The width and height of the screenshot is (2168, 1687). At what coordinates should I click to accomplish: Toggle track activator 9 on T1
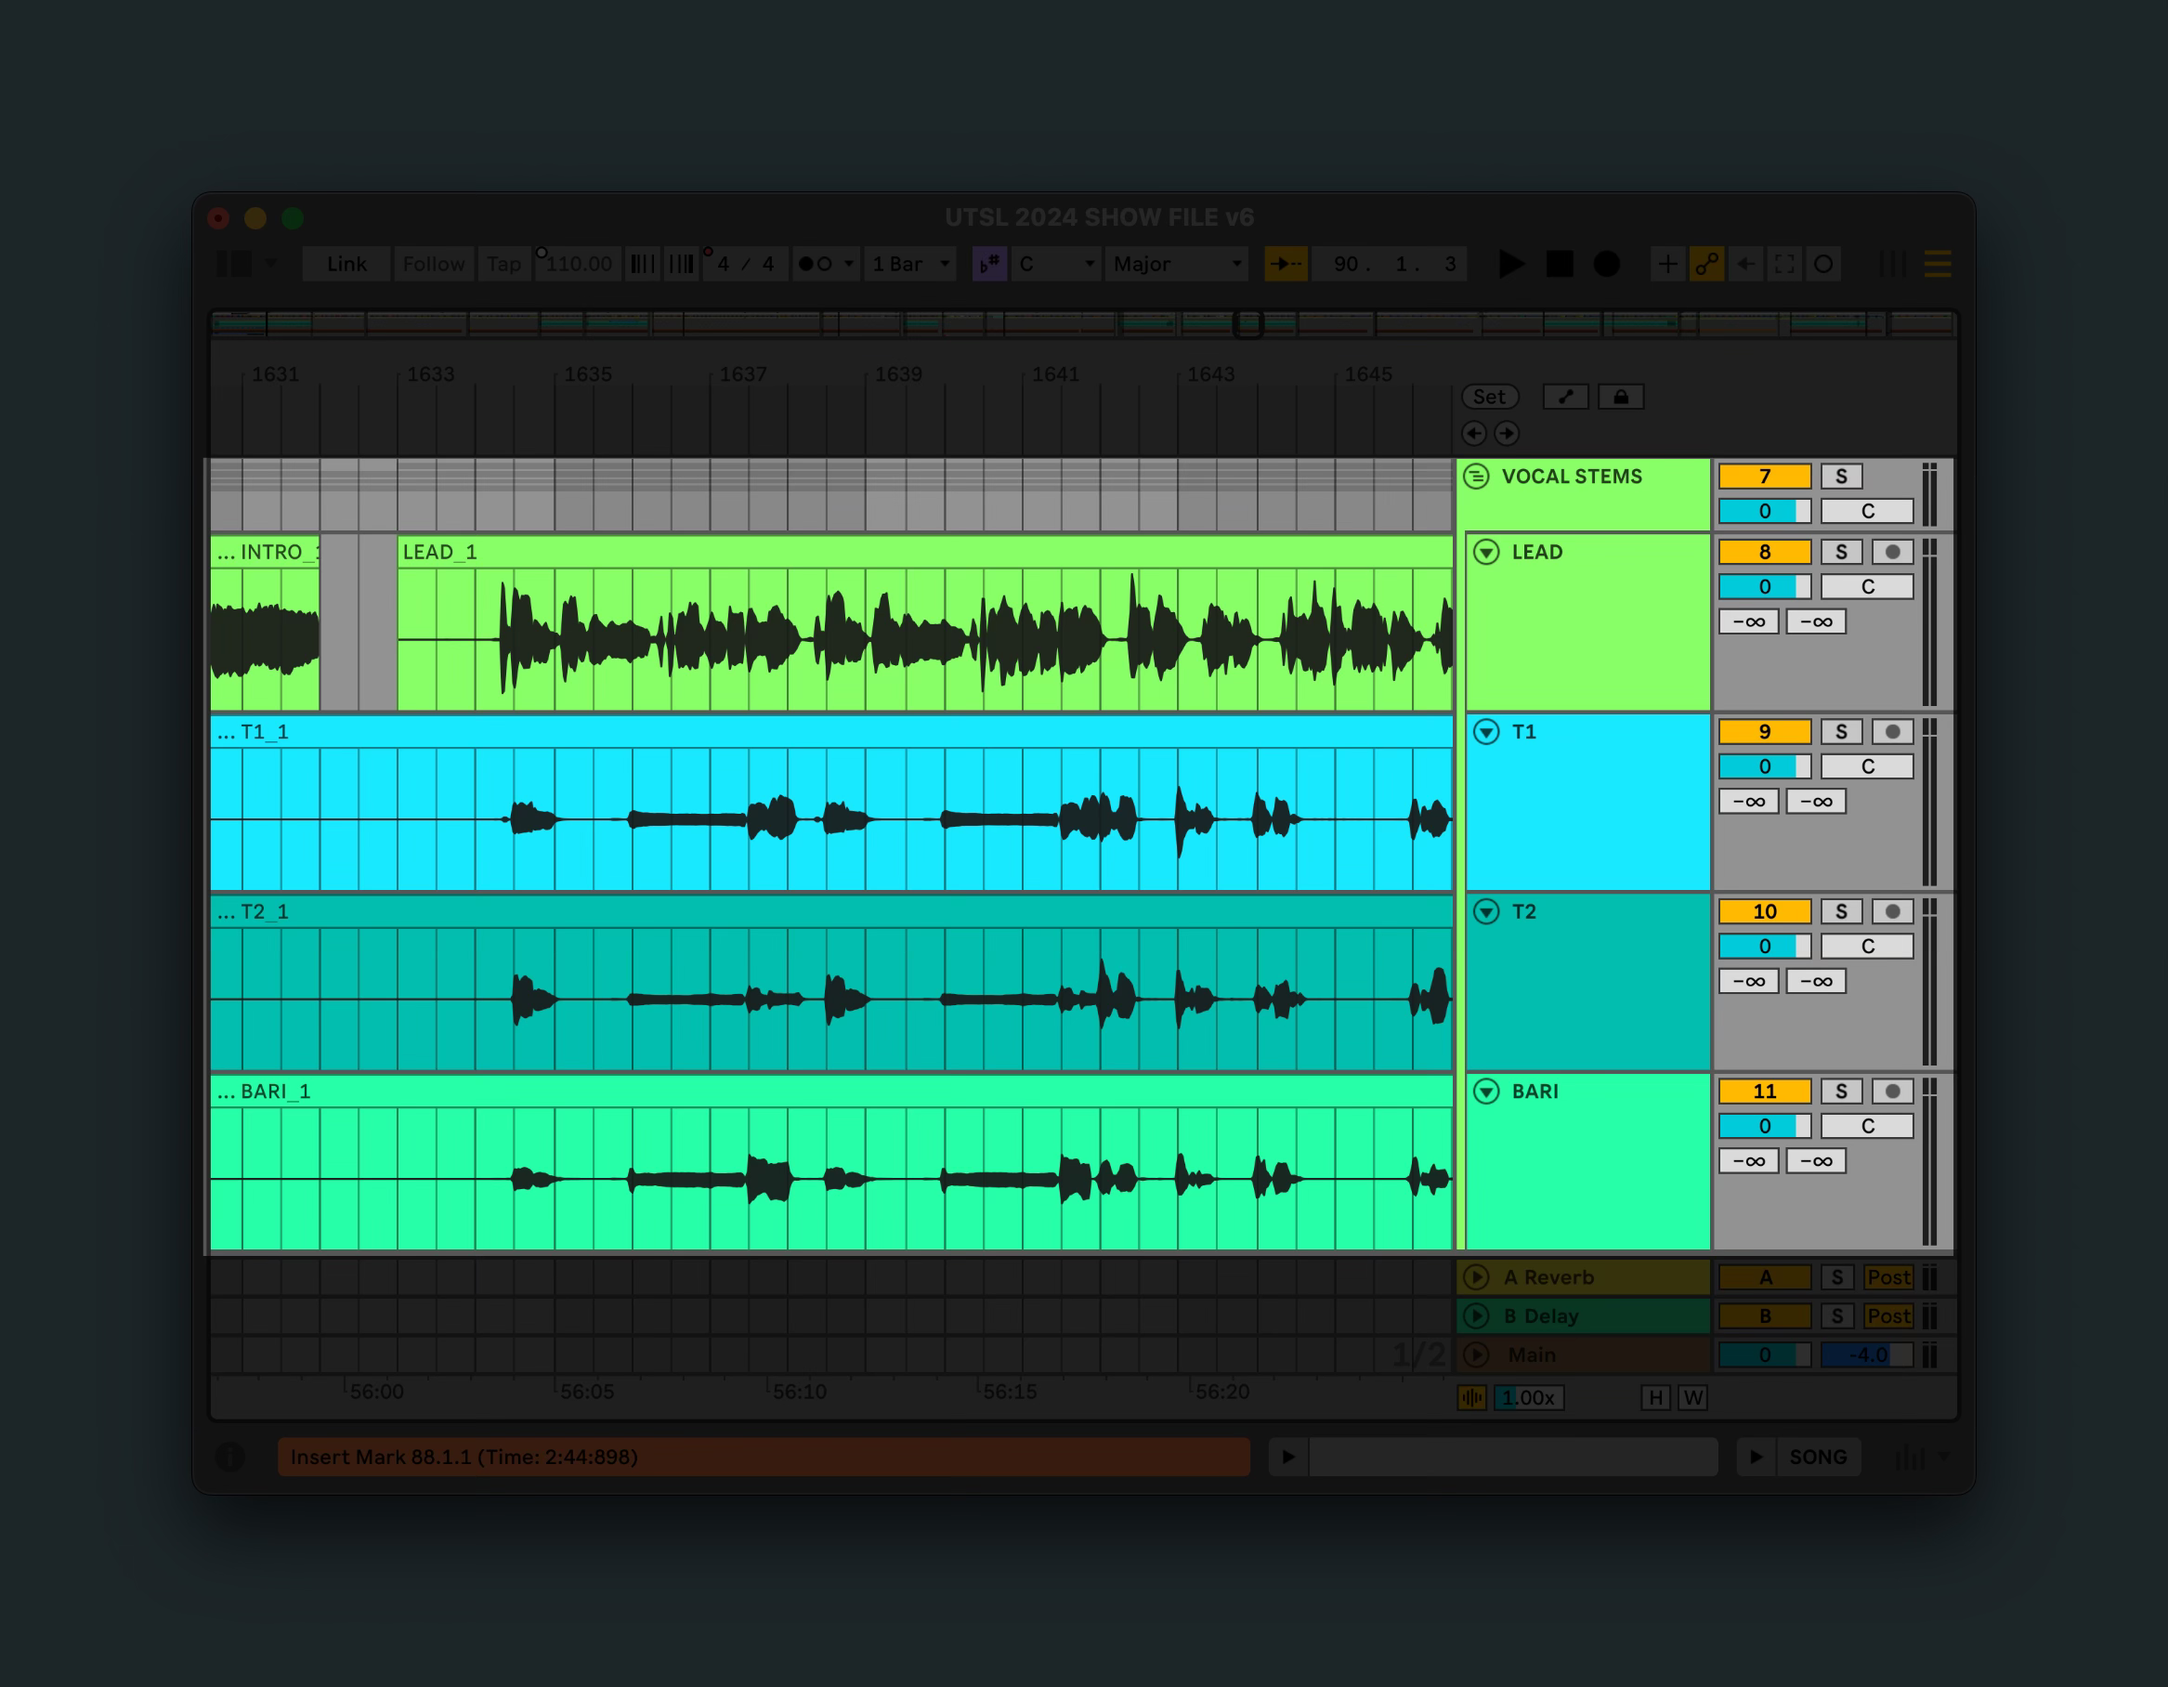1764,732
